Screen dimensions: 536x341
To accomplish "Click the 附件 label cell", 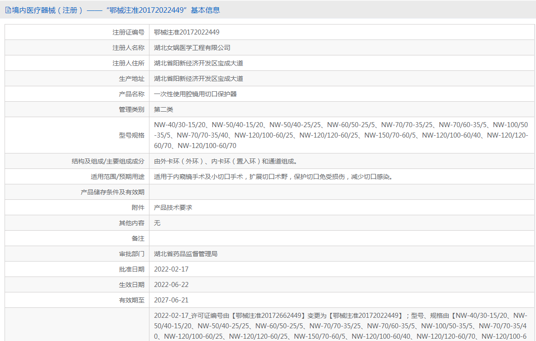I will pos(77,208).
